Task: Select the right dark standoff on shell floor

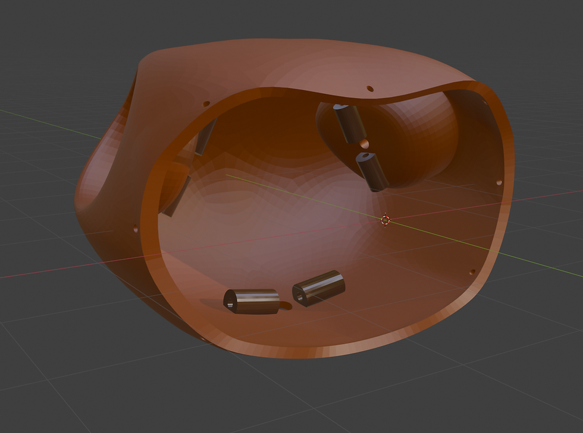Action: point(319,288)
